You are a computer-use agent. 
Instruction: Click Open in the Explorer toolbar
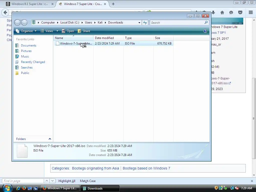[x=68, y=31]
